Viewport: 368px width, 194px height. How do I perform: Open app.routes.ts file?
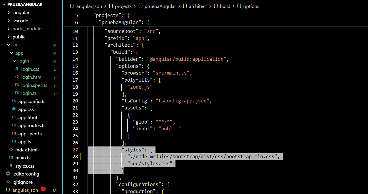tap(32, 126)
